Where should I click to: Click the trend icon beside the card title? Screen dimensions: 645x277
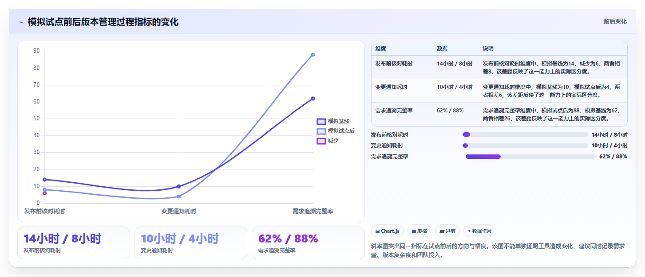[x=21, y=22]
